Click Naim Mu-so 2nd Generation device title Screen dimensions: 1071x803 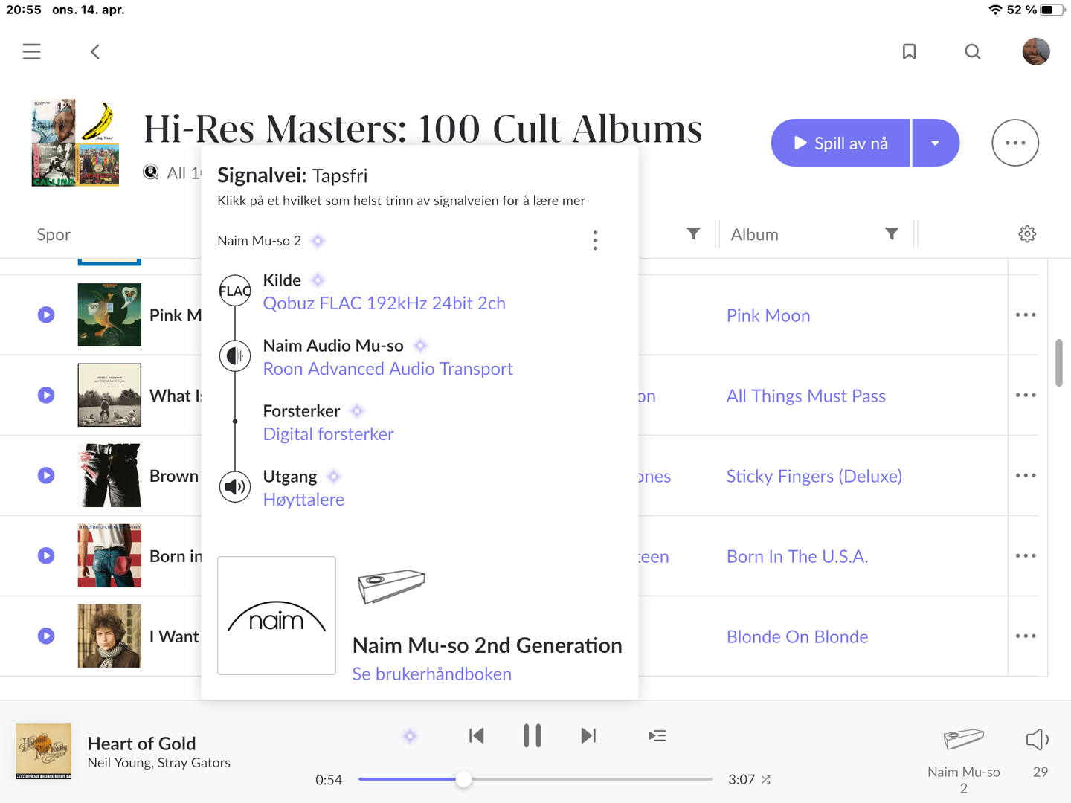click(x=487, y=645)
